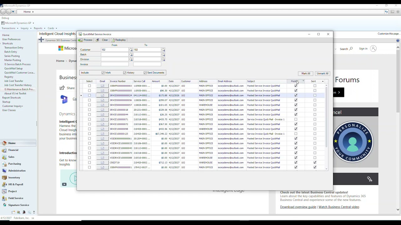401x225 pixels.
Task: Open the Financial navigation pane button
Action: (x=18, y=150)
